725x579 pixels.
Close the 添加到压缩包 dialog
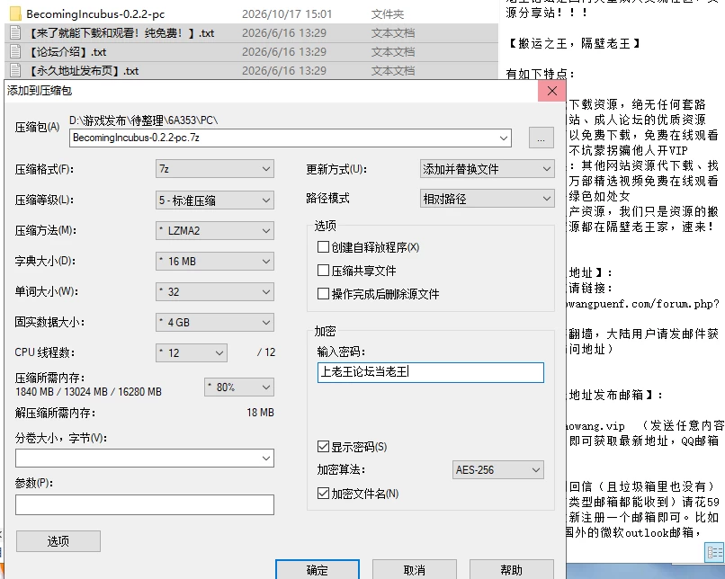click(x=551, y=91)
